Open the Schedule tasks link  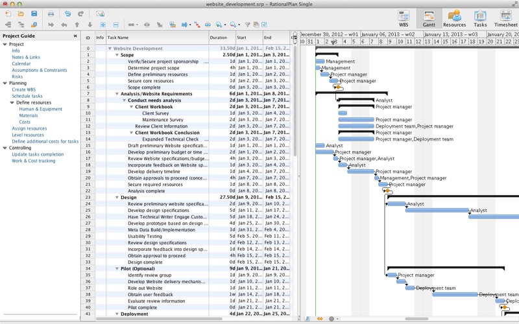point(27,96)
